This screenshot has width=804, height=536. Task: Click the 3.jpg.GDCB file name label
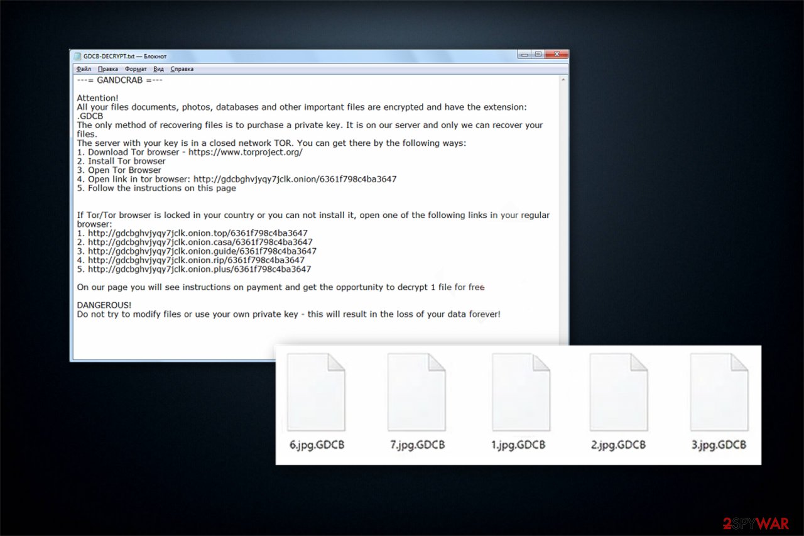pos(719,445)
